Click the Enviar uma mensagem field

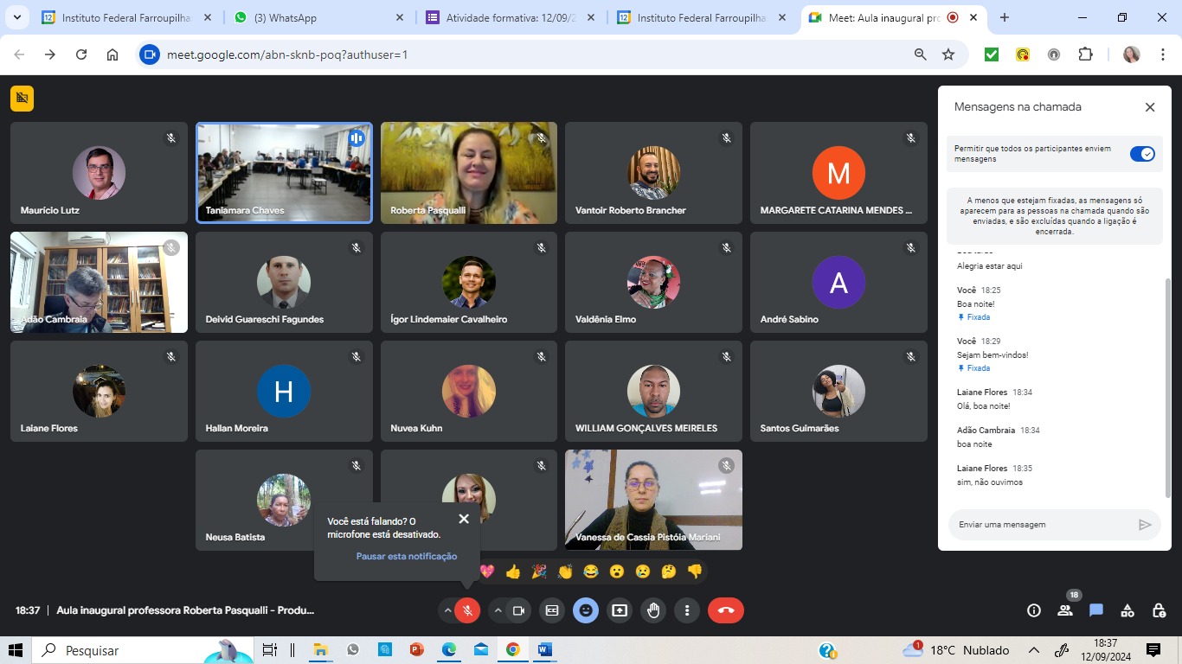pos(1043,525)
